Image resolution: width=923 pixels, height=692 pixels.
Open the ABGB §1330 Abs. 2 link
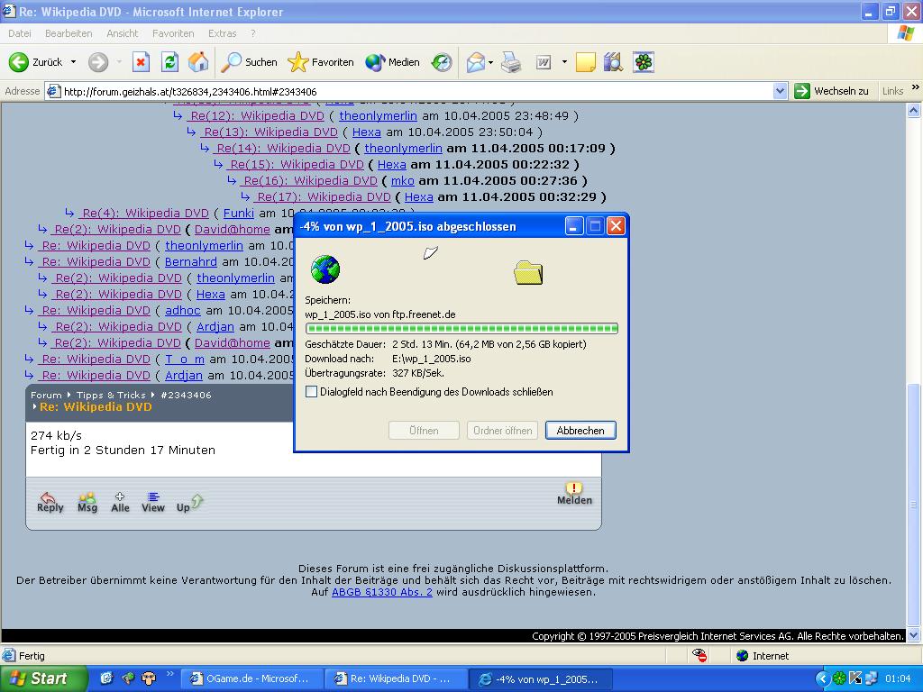tap(382, 592)
